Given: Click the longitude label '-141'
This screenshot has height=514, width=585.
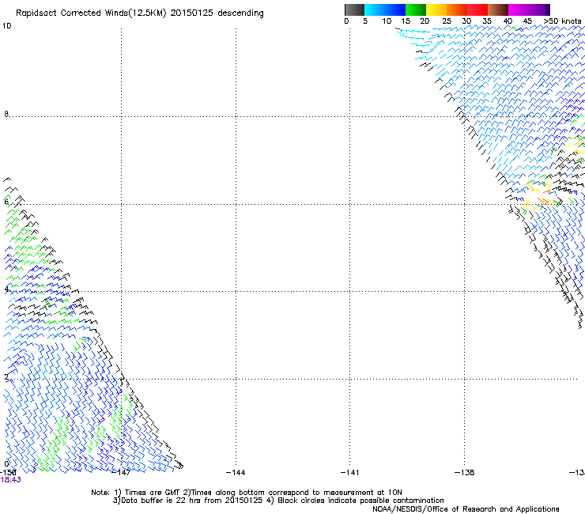Looking at the screenshot, I should click(x=349, y=473).
